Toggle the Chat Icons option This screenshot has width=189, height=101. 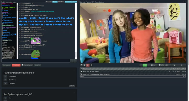coord(49,2)
